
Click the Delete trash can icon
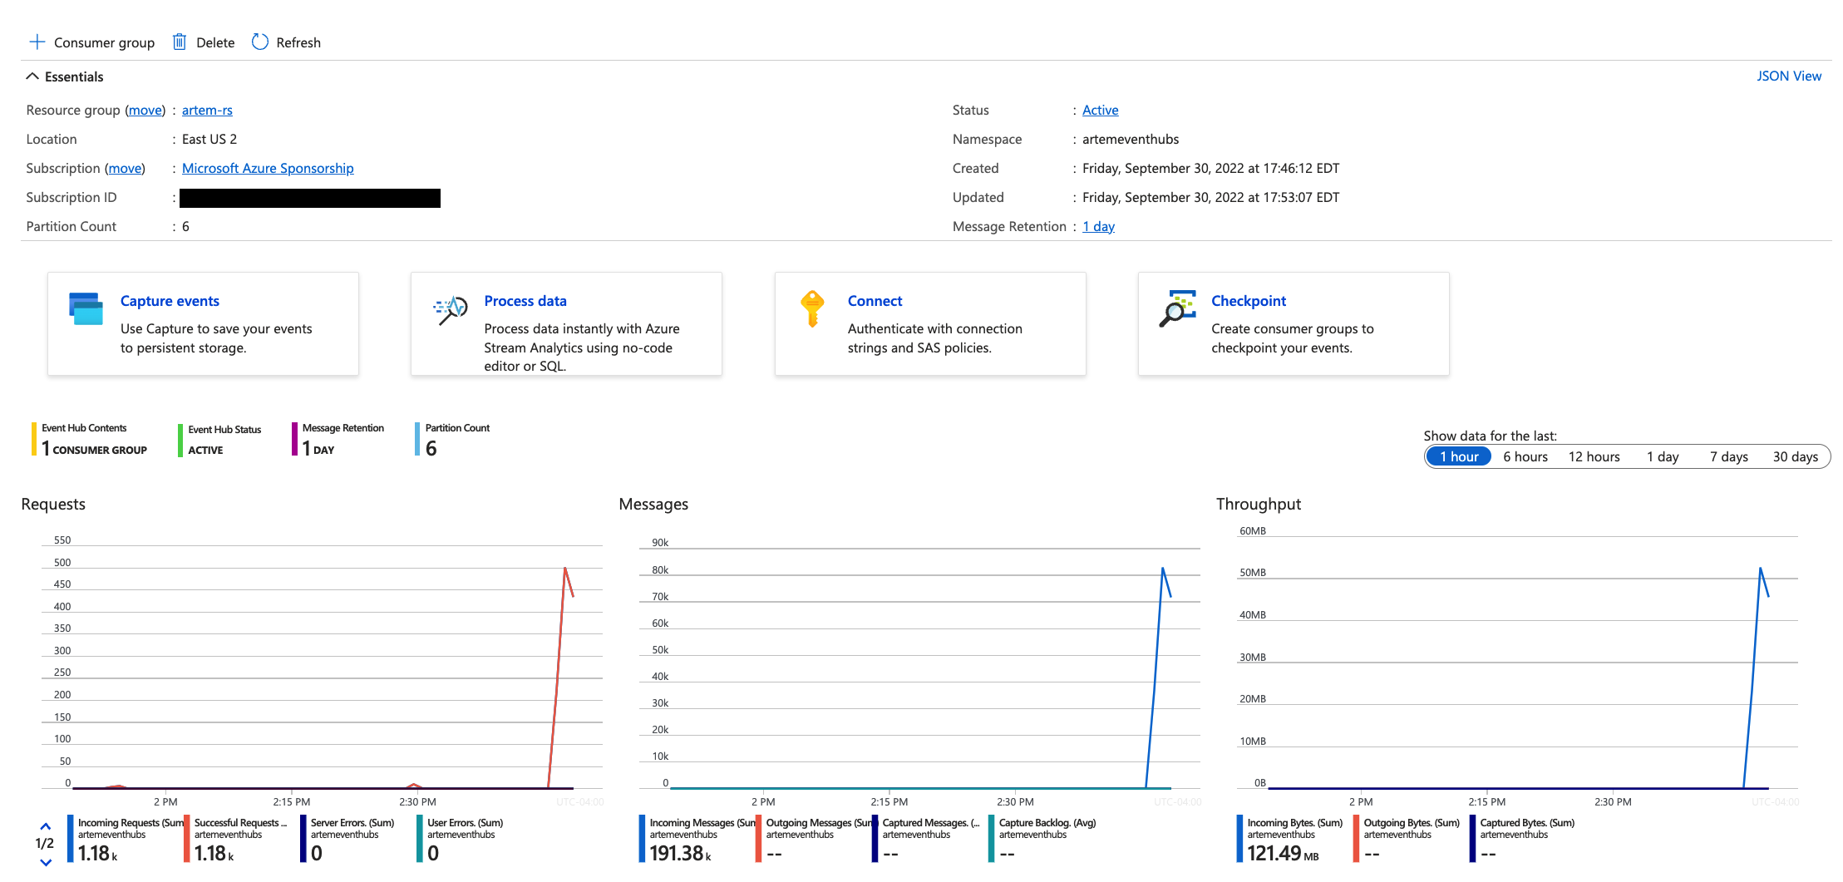click(179, 42)
